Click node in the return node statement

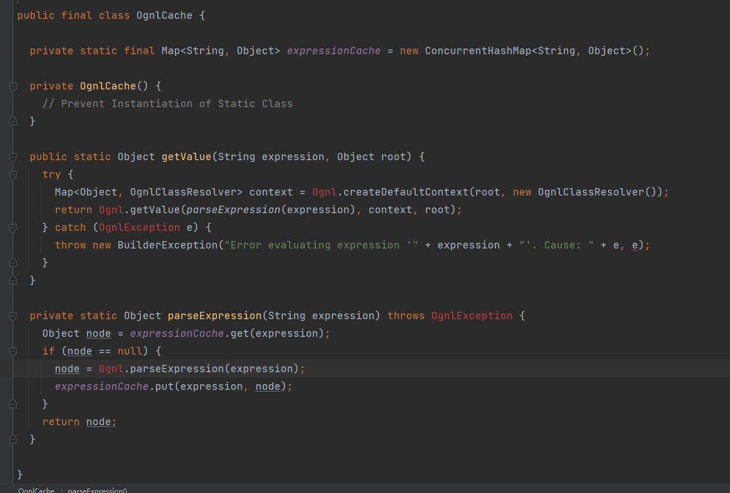[99, 422]
